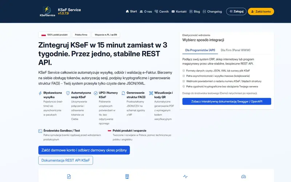Click the speedometer gauge icon in bottom row

243,177
